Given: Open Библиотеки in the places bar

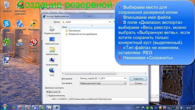Looking at the screenshot, I should (52, 51).
